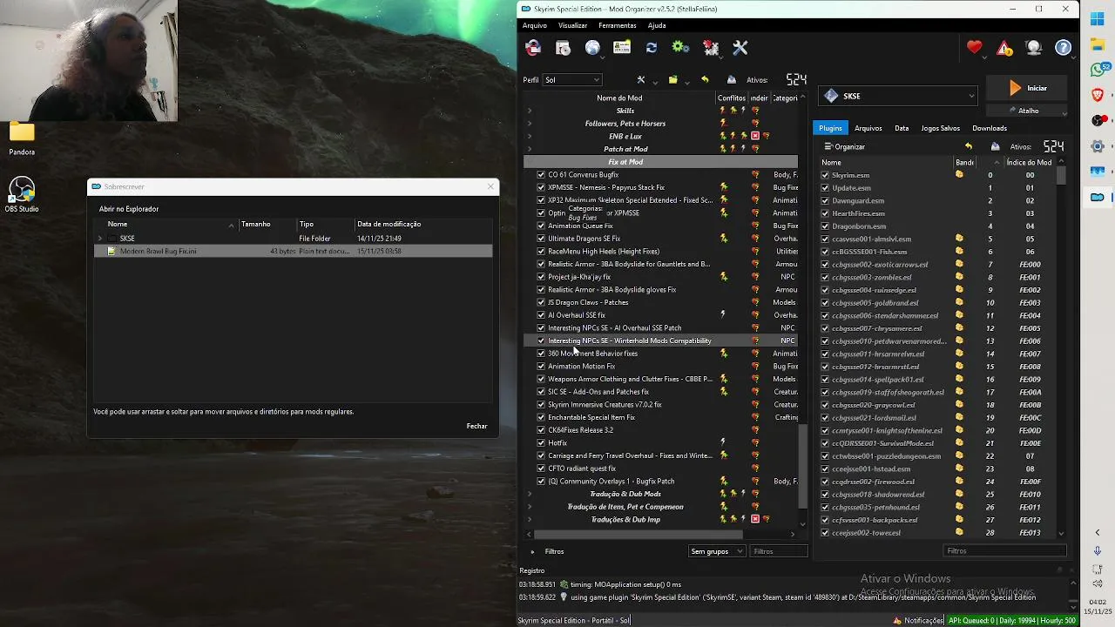Toggle Animation Queue Fix checkbox
This screenshot has width=1115, height=627.
[541, 226]
